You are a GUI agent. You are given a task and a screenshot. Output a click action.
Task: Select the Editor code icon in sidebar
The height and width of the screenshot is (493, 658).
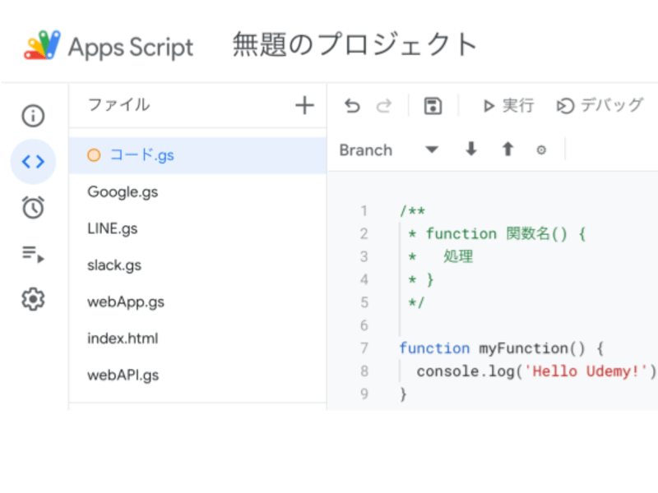pos(33,162)
